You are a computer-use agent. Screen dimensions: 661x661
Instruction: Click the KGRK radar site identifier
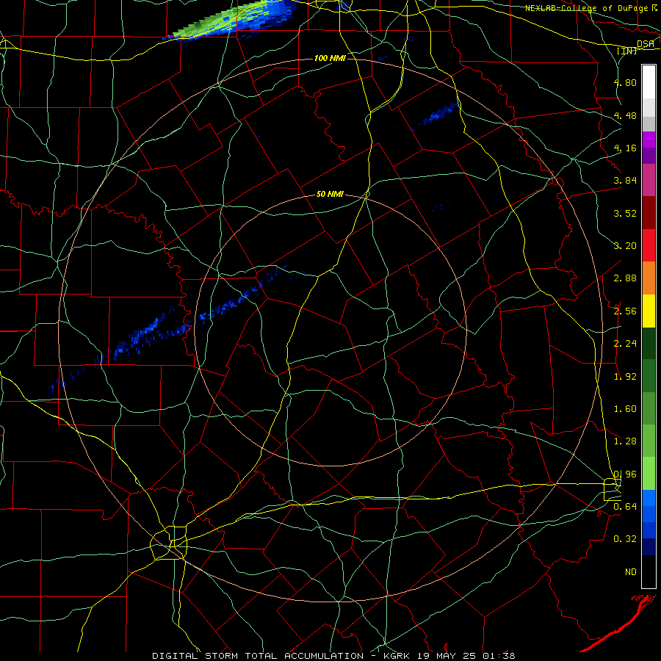point(397,656)
